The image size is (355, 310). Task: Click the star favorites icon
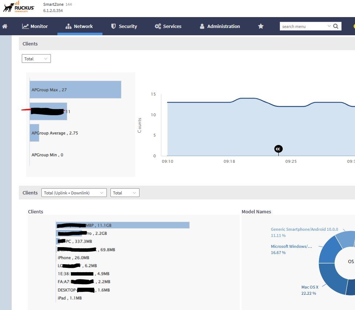(x=261, y=26)
